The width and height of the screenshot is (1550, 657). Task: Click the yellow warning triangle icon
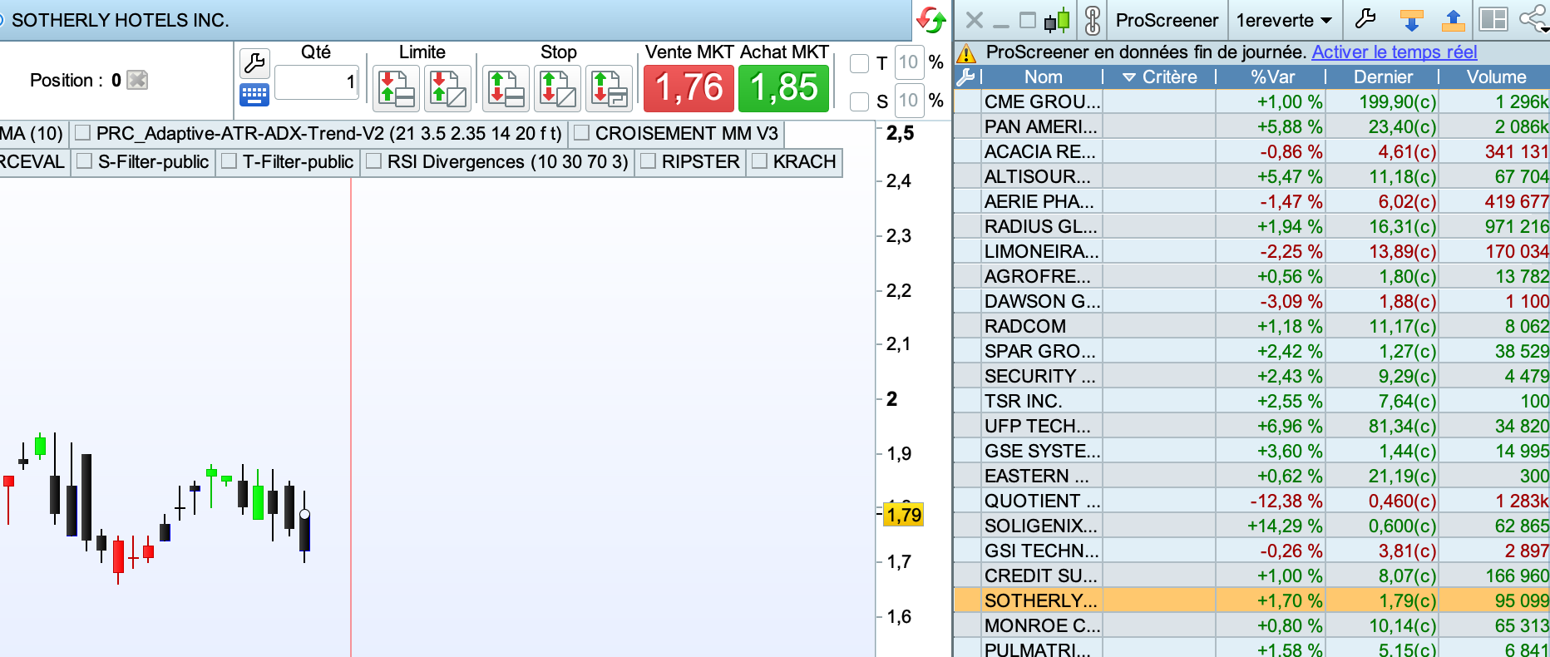966,53
